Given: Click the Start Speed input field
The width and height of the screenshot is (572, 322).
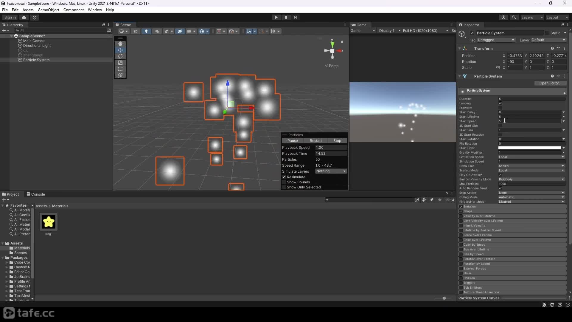Looking at the screenshot, I should [x=530, y=121].
